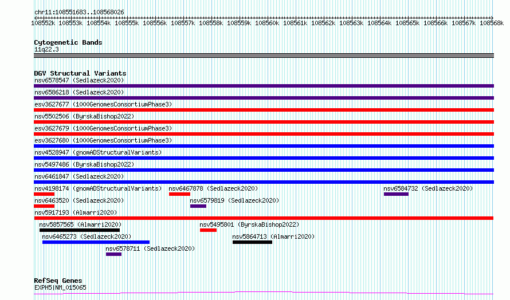Click the blue bar under nsv6461847
The height and width of the screenshot is (300, 510).
pyautogui.click(x=264, y=182)
